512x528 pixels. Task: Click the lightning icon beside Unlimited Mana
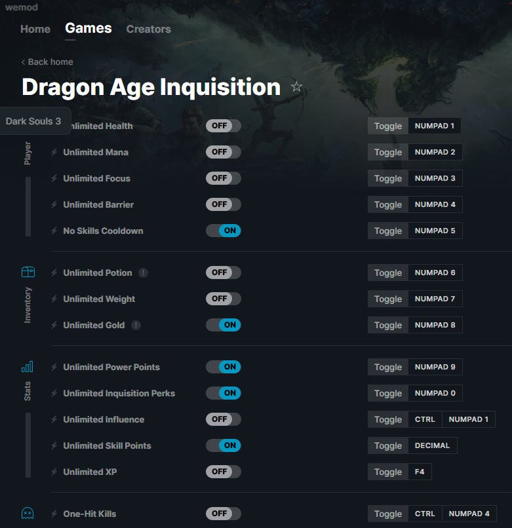[x=54, y=152]
